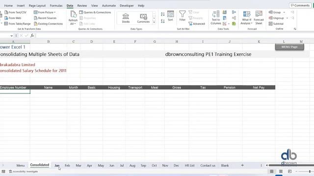Click the 'Gross' column header cell
This screenshot has height=176, width=314.
coord(177,88)
